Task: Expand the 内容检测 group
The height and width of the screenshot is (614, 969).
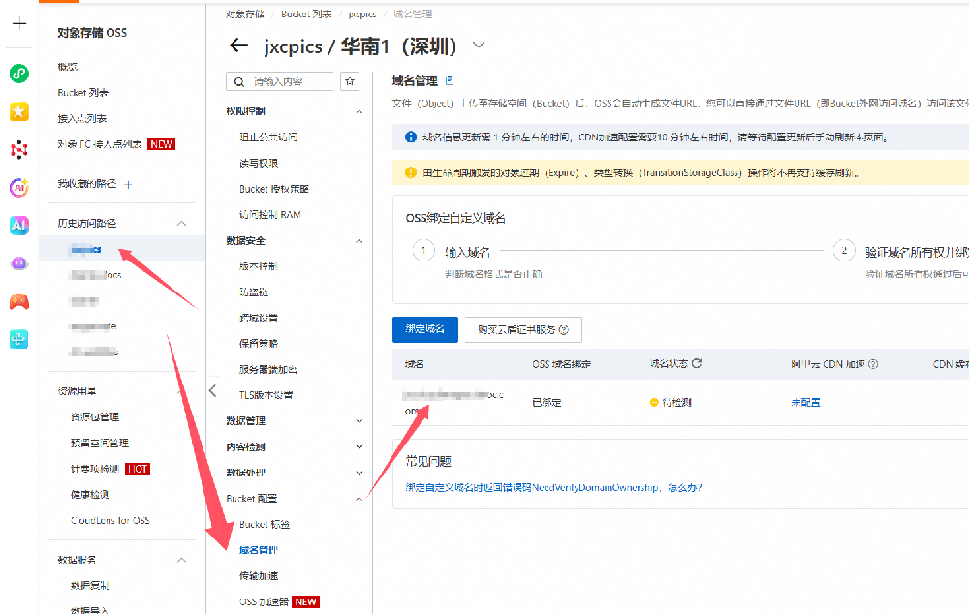Action: [359, 447]
